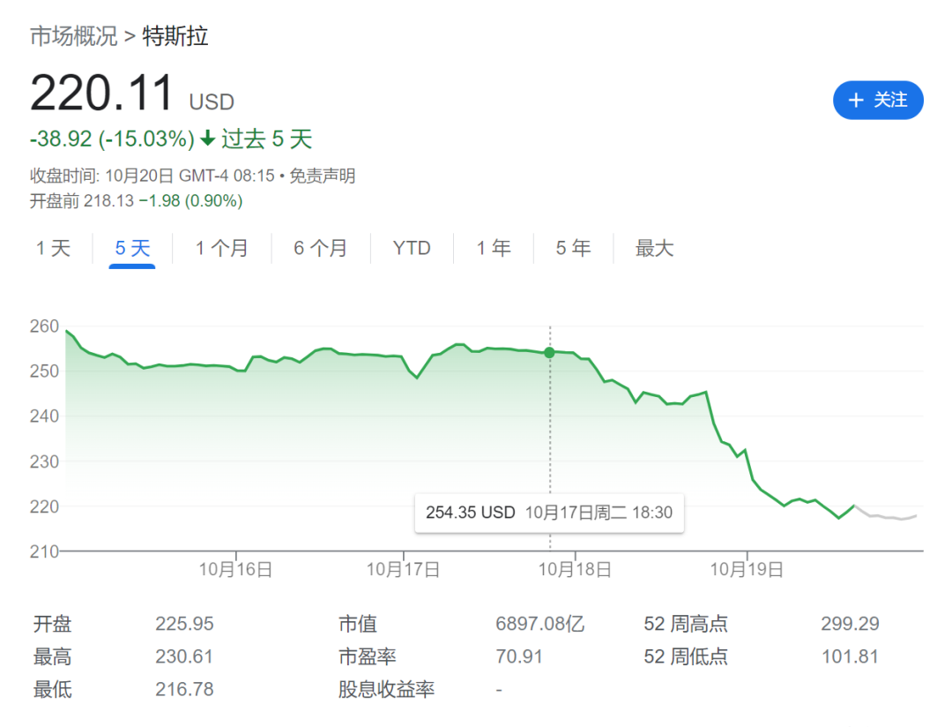Switch to the 6 个月 tab

point(320,248)
